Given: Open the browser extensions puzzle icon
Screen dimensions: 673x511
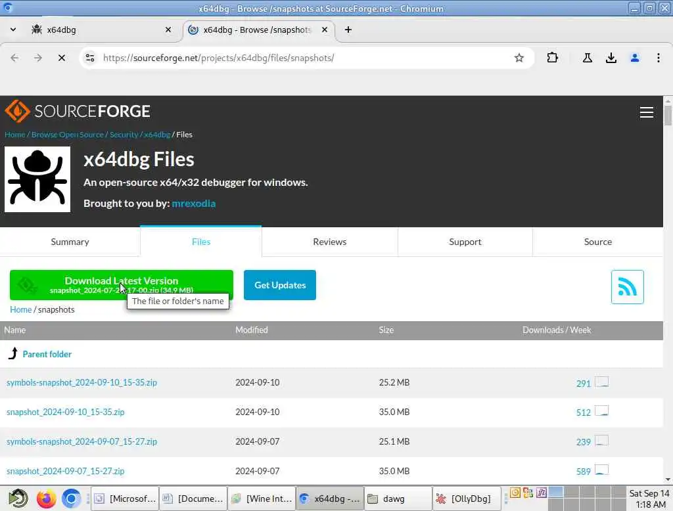Looking at the screenshot, I should [552, 58].
